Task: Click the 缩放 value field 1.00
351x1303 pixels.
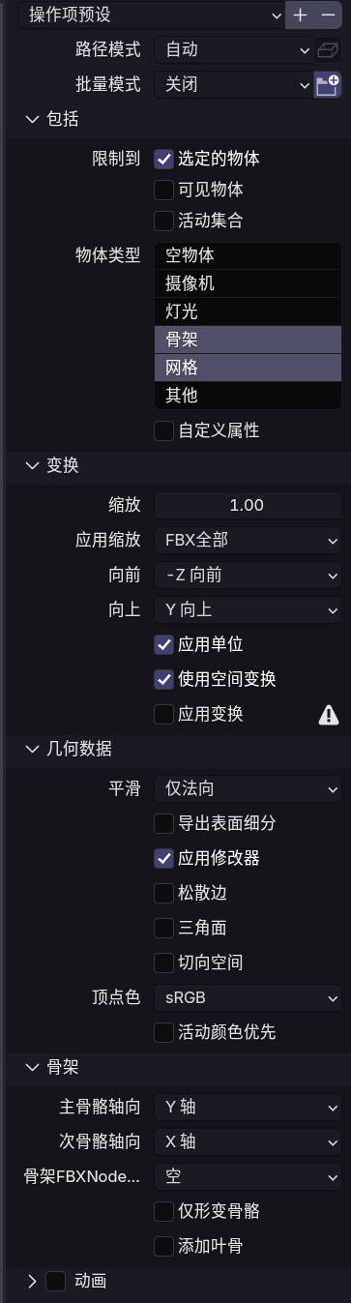Action: (x=248, y=505)
